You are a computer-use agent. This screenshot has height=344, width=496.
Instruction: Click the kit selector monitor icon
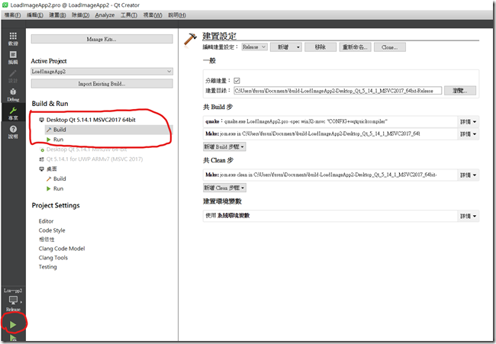point(13,300)
